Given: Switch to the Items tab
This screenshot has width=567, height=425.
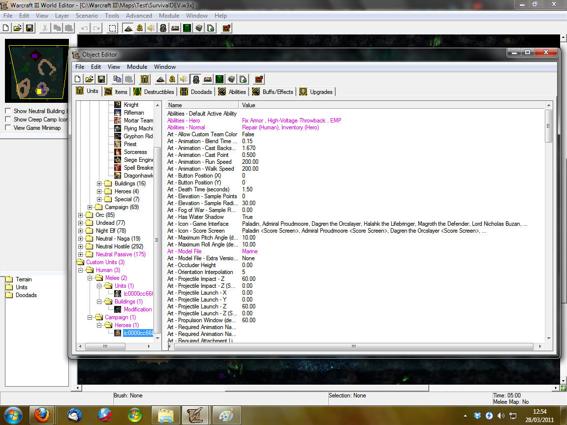Looking at the screenshot, I should click(x=116, y=92).
